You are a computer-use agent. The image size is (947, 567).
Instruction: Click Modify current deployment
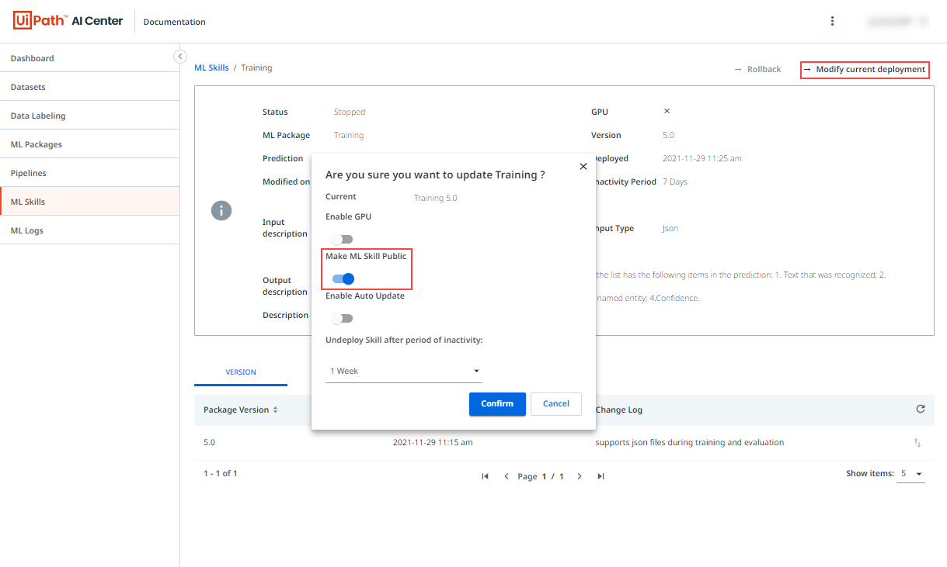(865, 70)
